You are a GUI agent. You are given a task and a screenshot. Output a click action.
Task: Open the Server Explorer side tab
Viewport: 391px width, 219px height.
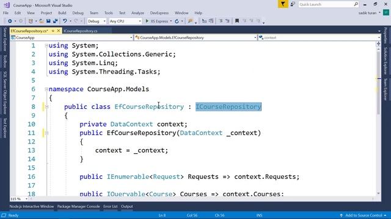coord(5,39)
